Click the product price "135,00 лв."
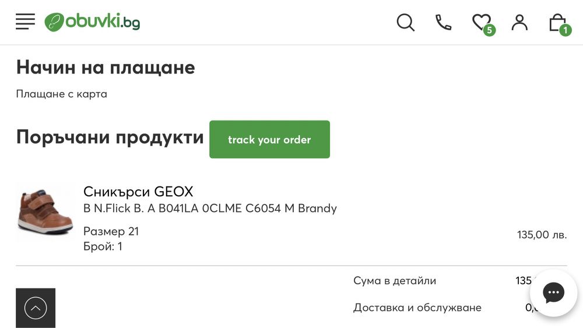Viewport: 583px width, 328px height. pos(542,235)
